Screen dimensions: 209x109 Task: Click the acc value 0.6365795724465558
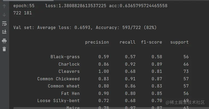[138, 6]
